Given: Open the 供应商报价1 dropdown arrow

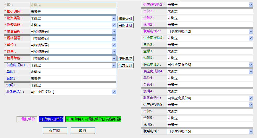Looking at the screenshot, I should [x=114, y=65].
